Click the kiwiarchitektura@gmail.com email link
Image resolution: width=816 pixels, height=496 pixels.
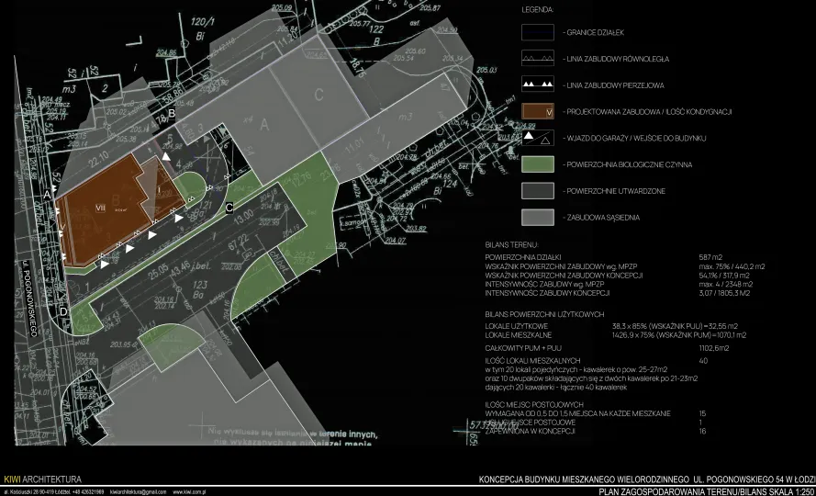coord(138,492)
